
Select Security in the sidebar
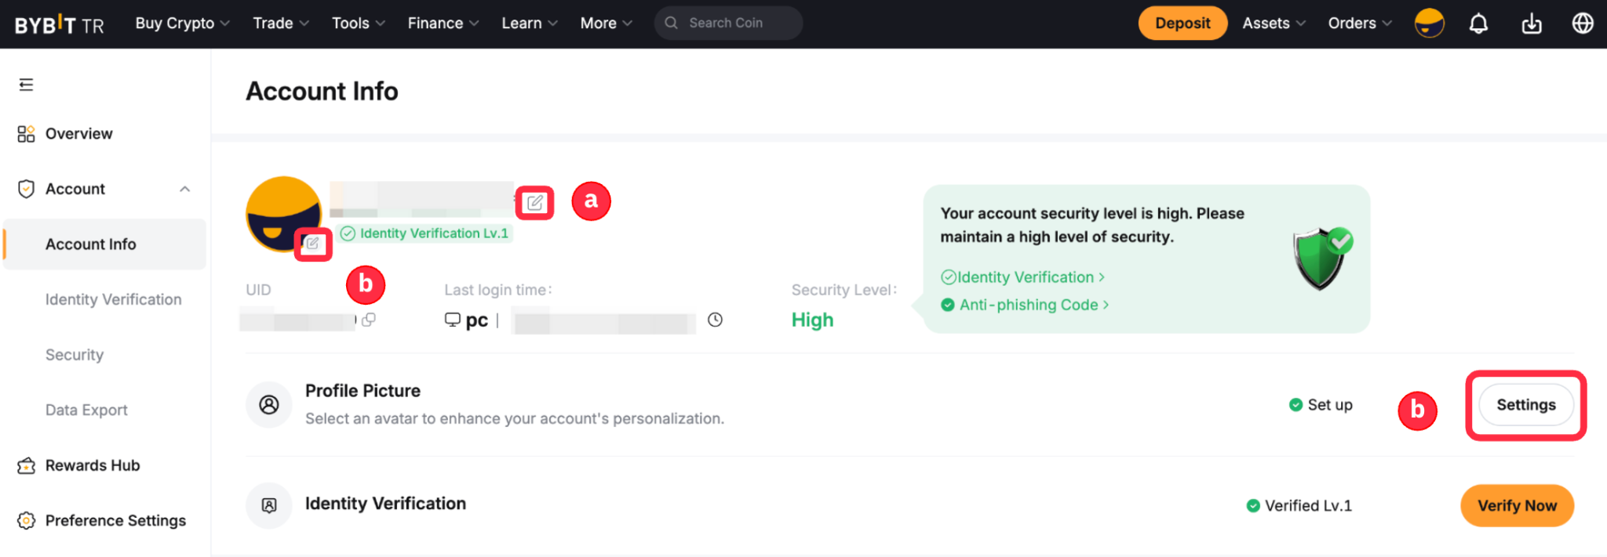(75, 355)
